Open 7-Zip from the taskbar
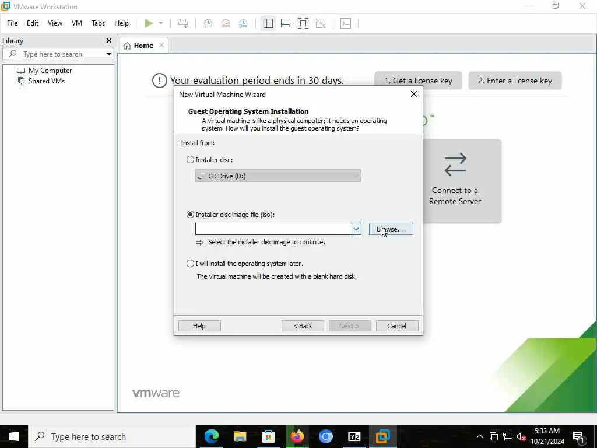The width and height of the screenshot is (597, 448). coord(354,436)
